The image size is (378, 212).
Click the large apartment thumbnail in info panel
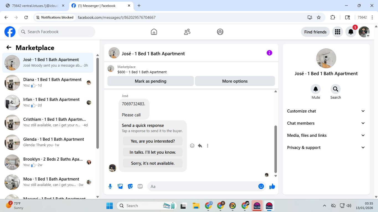326,58
